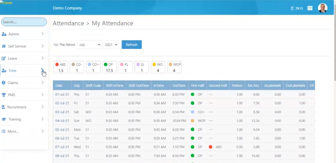Expand the Time menu chevron
The image size is (336, 163).
coord(42,70)
